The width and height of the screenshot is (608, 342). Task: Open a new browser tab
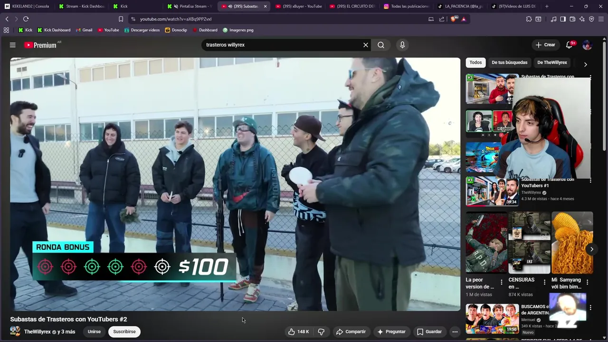(x=547, y=6)
